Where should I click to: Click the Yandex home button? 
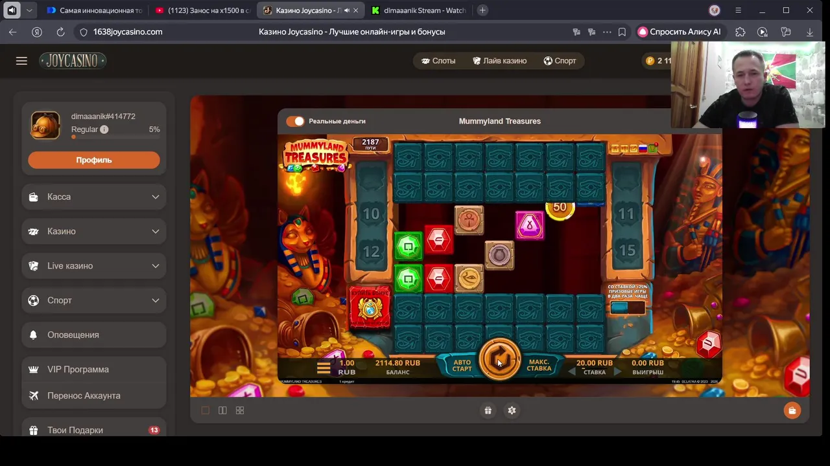coord(37,32)
